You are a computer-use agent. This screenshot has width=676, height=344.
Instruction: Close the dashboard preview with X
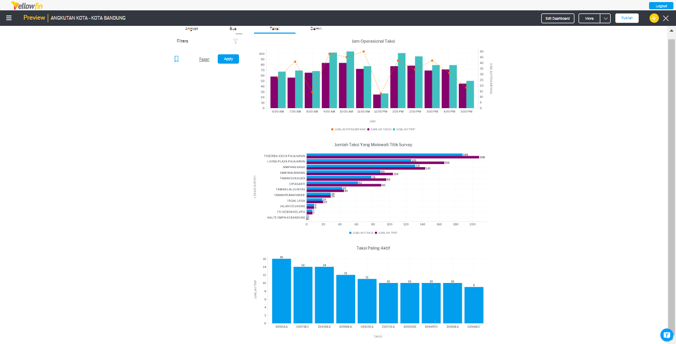pos(666,18)
